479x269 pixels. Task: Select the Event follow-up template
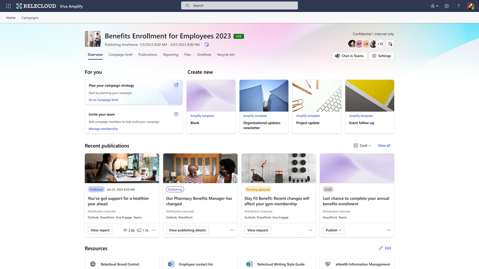(x=370, y=106)
